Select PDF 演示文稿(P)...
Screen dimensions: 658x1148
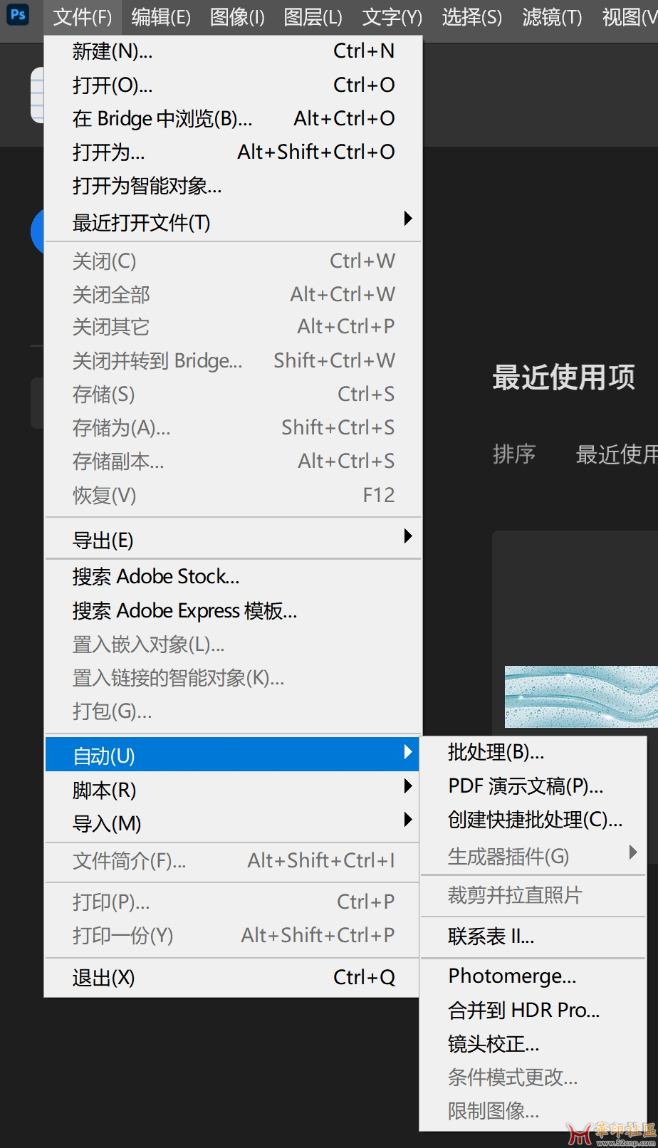pyautogui.click(x=533, y=786)
